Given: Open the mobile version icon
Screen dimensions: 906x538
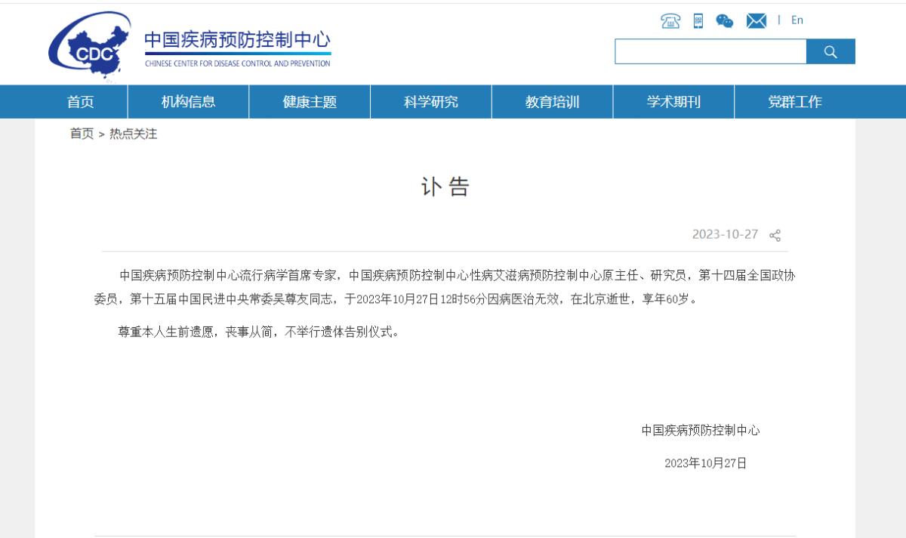Looking at the screenshot, I should 698,21.
